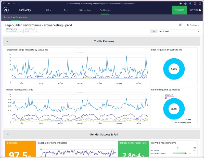The image size is (204, 158).
Task: Click the 75.09k donut chart center value
Action: (x=174, y=109)
